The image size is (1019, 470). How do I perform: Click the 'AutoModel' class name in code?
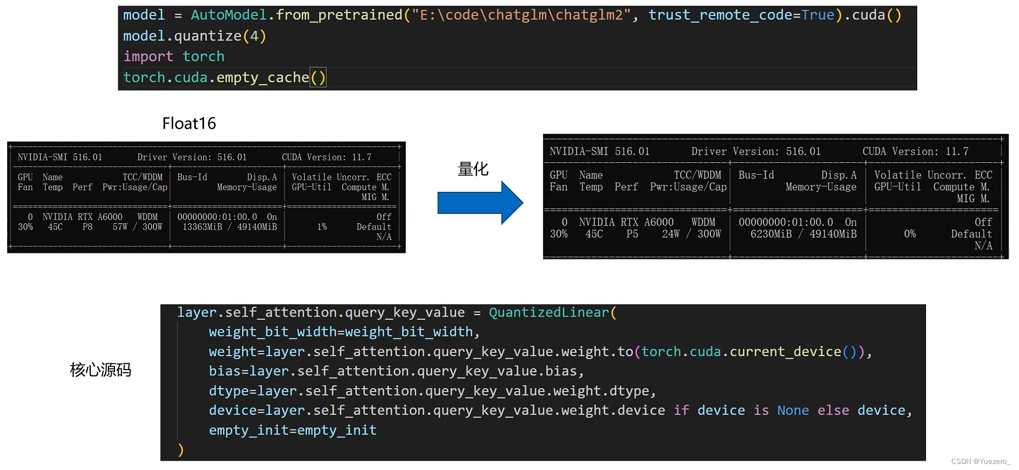point(229,15)
